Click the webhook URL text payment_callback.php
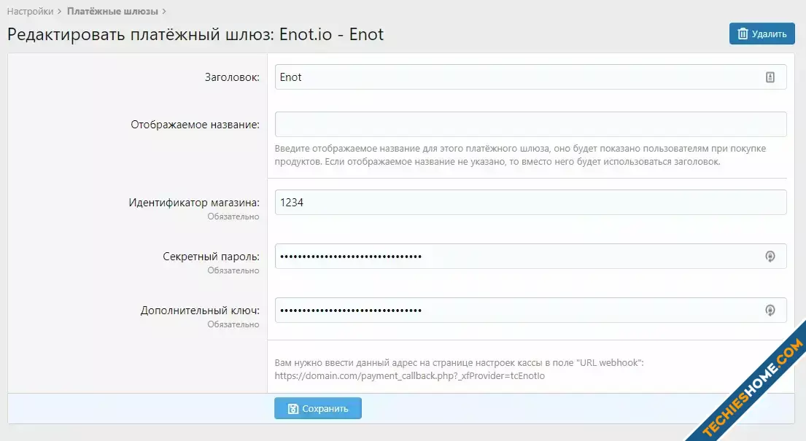Image resolution: width=806 pixels, height=441 pixels. (x=409, y=375)
